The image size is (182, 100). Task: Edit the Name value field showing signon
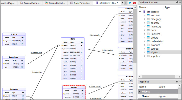[168, 96]
